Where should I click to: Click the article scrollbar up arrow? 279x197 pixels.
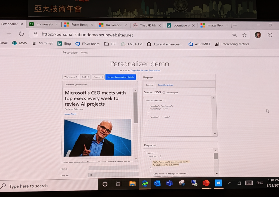pos(135,91)
